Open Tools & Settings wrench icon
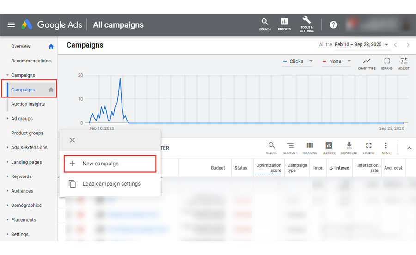Image resolution: width=416 pixels, height=255 pixels. 306,24
